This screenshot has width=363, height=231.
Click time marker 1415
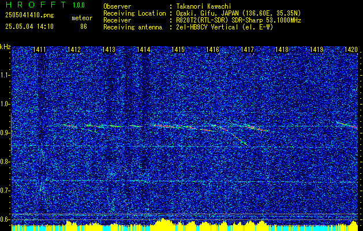pyautogui.click(x=178, y=50)
